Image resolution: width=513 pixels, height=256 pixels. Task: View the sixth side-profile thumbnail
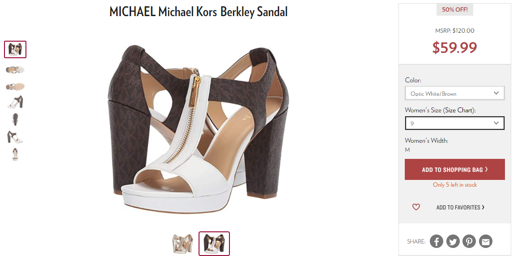[15, 137]
